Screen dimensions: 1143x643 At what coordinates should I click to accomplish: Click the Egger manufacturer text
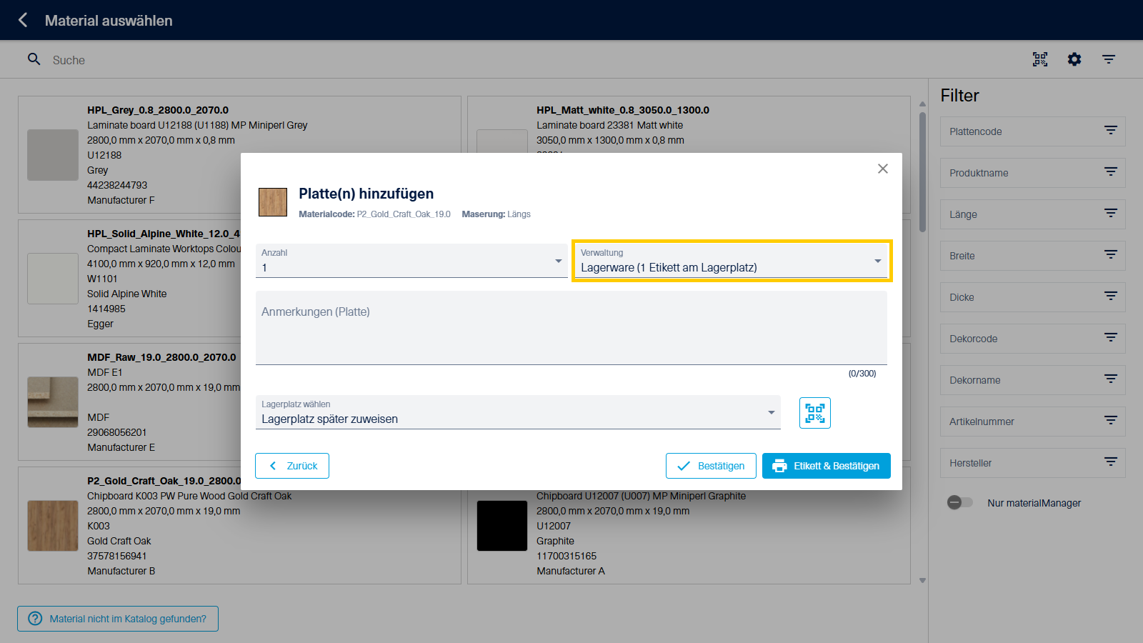pos(100,324)
